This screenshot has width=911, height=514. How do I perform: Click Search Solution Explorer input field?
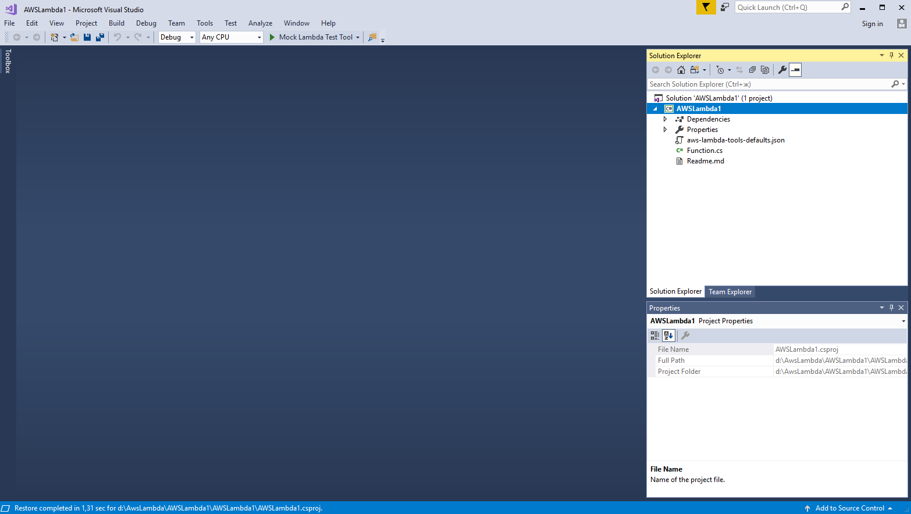click(768, 84)
